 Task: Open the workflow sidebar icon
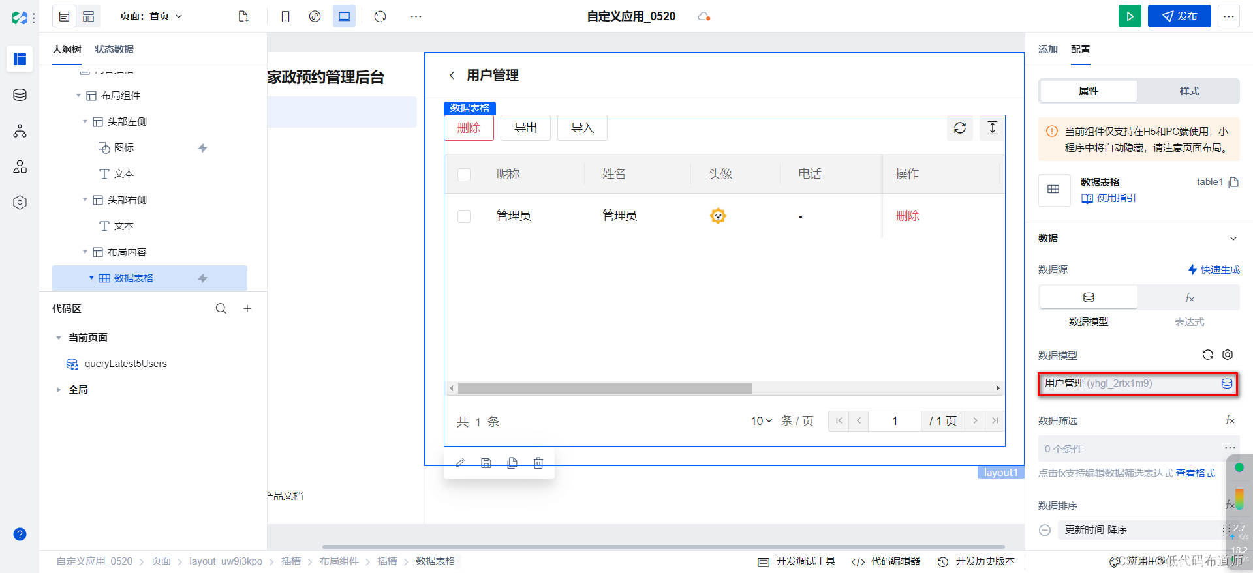(20, 131)
